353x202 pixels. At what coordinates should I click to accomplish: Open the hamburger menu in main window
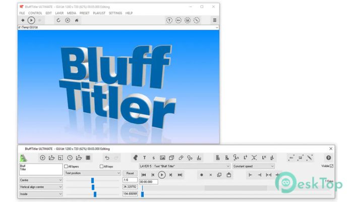pyautogui.click(x=215, y=20)
